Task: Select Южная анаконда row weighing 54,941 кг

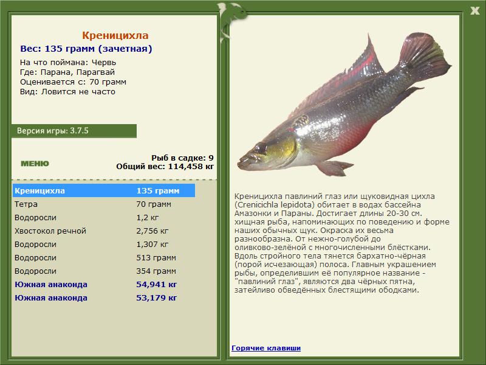Action: (x=104, y=284)
